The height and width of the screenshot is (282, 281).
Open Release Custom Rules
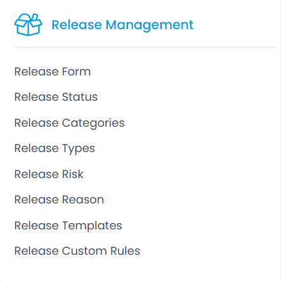pyautogui.click(x=77, y=251)
